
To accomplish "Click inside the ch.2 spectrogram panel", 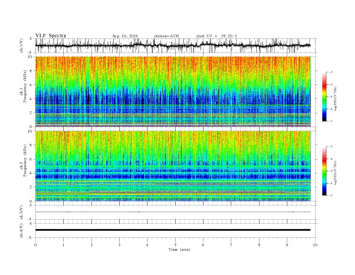I will click(x=173, y=166).
